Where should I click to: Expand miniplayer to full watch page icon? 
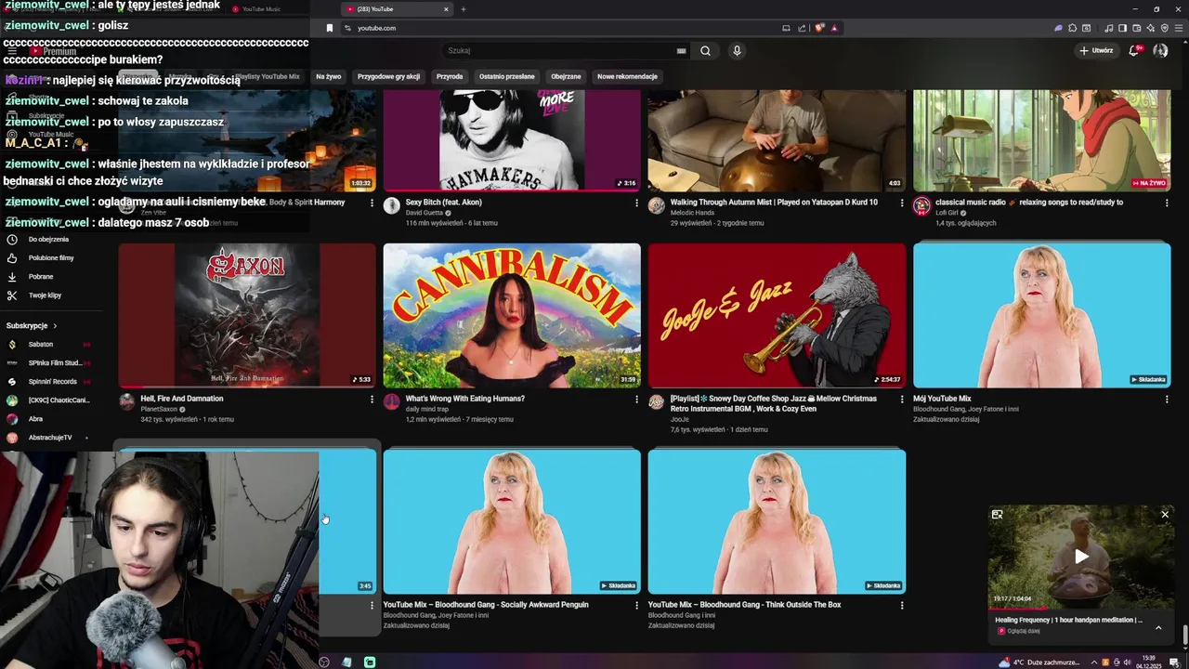[x=997, y=514]
